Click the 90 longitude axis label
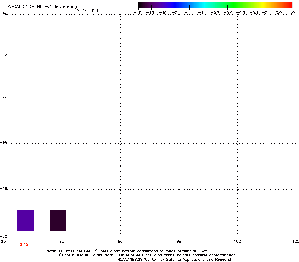The height and width of the screenshot is (262, 299). (x=3, y=241)
